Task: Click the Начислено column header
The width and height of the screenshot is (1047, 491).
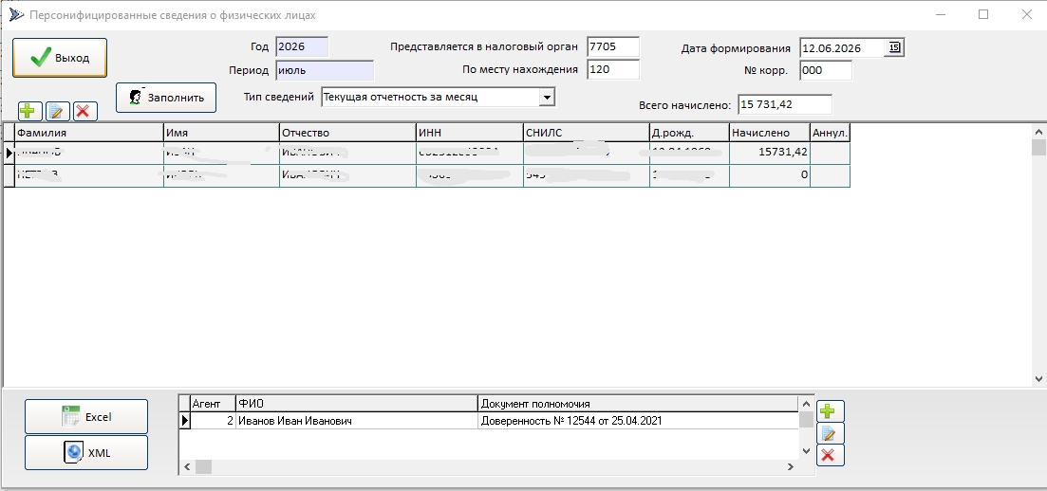Action: pyautogui.click(x=770, y=133)
